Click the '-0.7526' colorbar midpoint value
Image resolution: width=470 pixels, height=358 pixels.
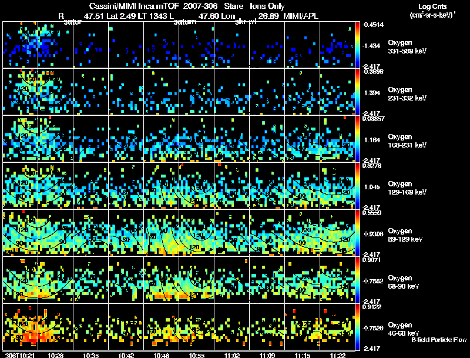[x=372, y=329]
